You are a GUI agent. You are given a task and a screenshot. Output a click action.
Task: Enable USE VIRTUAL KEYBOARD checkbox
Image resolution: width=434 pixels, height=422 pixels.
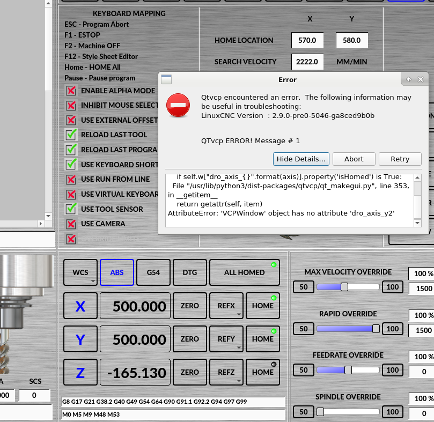(71, 194)
